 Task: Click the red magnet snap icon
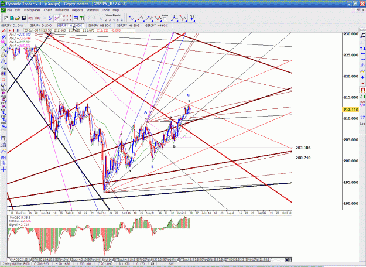[362, 90]
